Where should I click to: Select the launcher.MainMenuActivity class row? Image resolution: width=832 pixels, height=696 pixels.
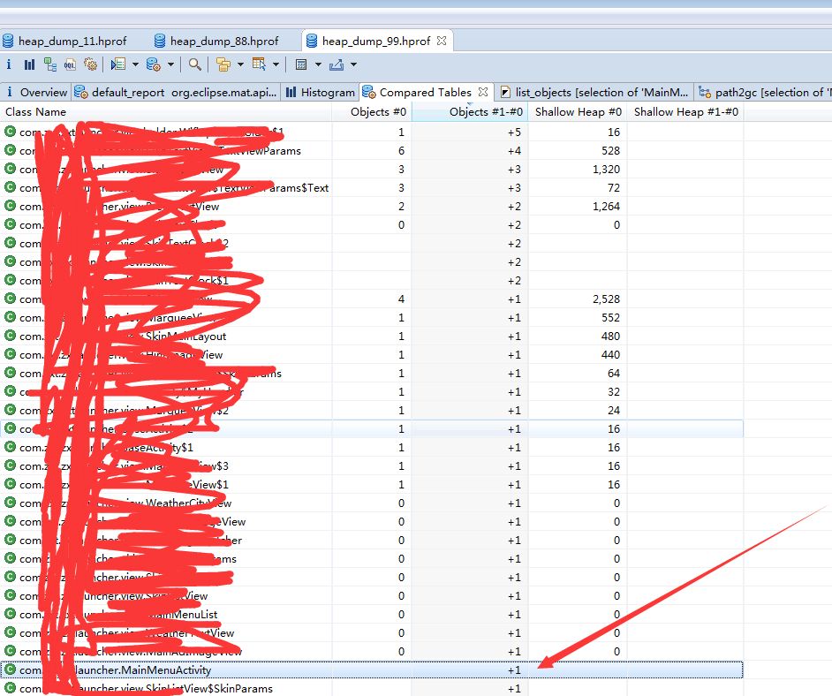372,670
